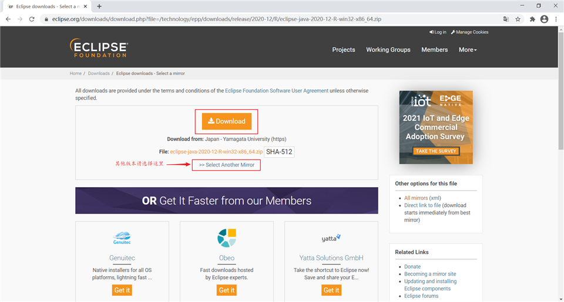Bookmark this page with the star icon

pyautogui.click(x=518, y=19)
